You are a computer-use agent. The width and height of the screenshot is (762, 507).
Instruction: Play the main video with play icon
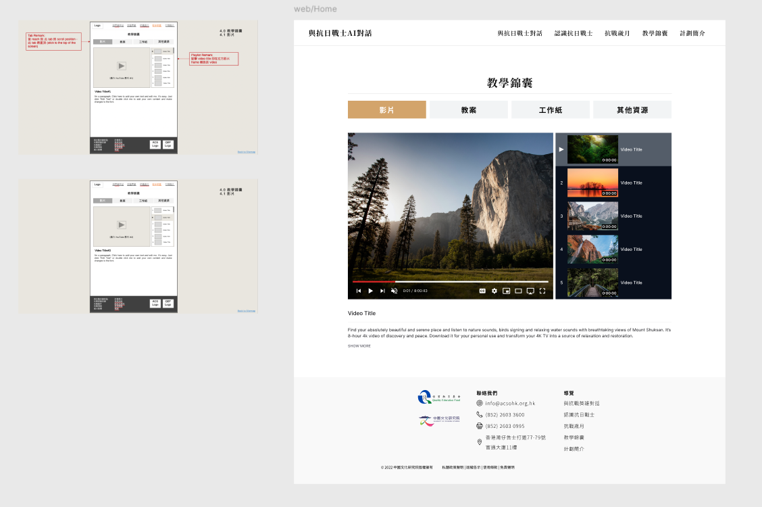[370, 291]
